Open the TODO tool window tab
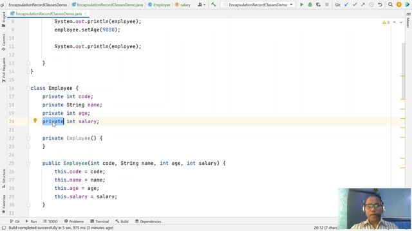 point(50,221)
